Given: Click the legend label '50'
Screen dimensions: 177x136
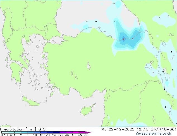Looking at the screenshot, I should [x=86, y=135].
